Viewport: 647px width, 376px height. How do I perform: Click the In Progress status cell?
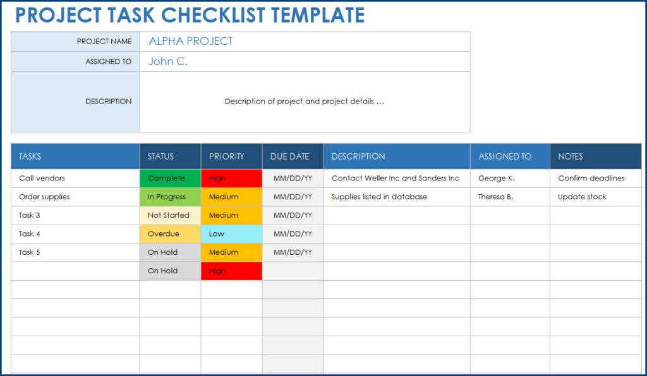click(169, 196)
